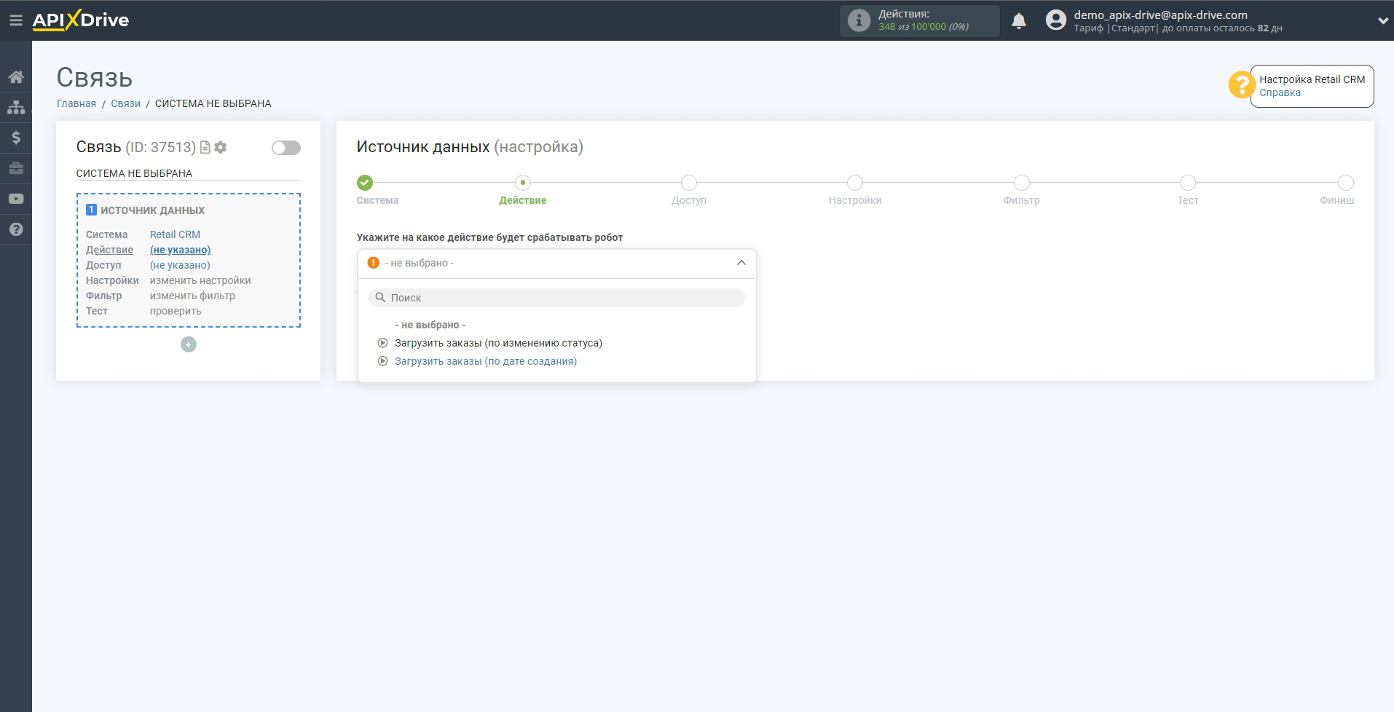Click the ApiX-Drive logo
The height and width of the screenshot is (712, 1394).
click(x=80, y=20)
